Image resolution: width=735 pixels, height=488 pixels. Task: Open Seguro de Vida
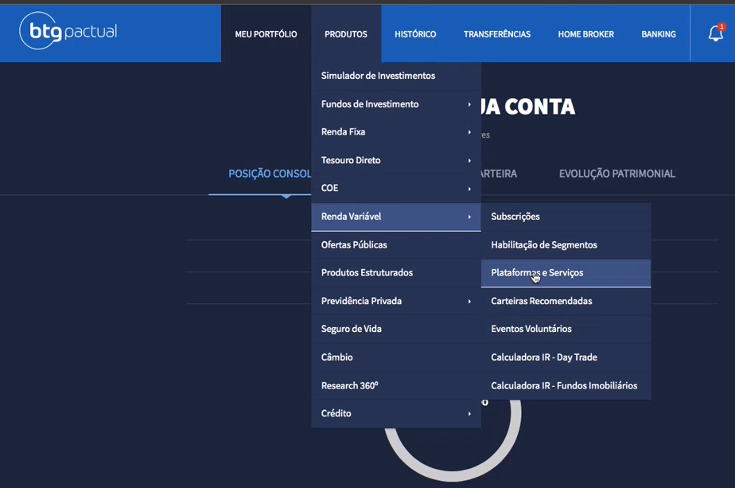(396, 329)
